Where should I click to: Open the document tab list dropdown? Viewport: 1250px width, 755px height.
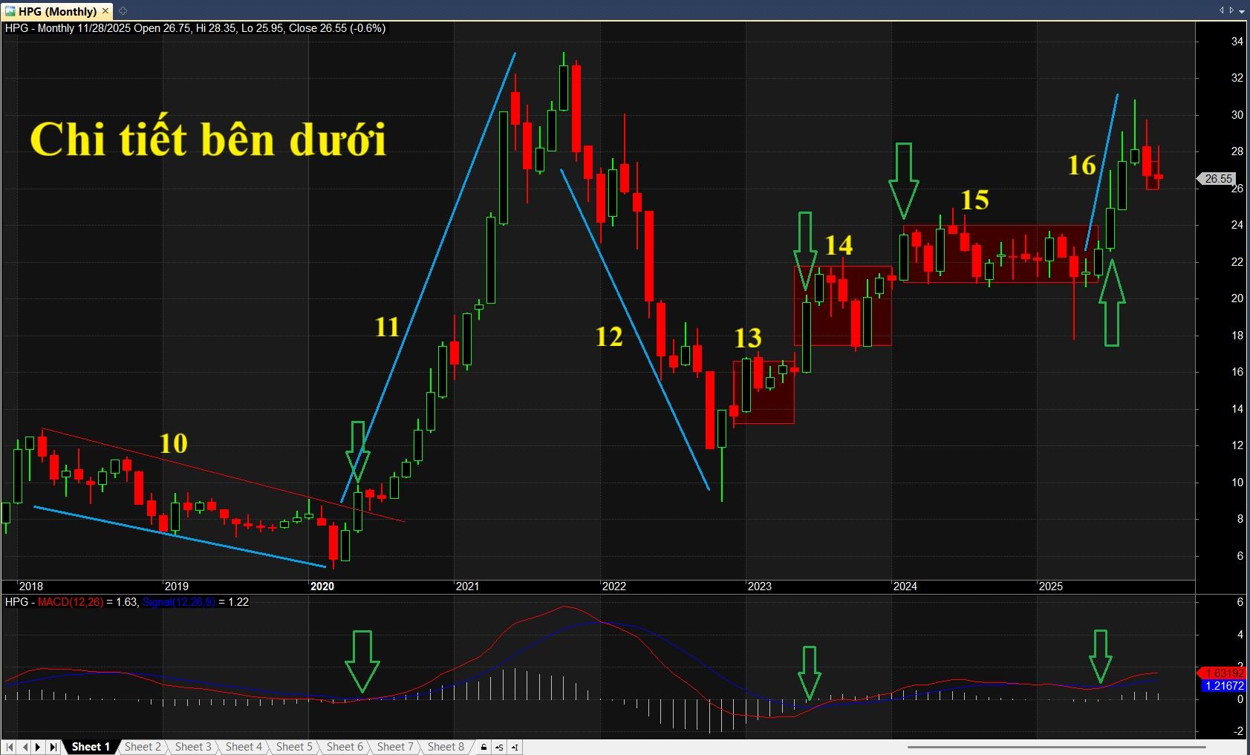(x=1242, y=10)
